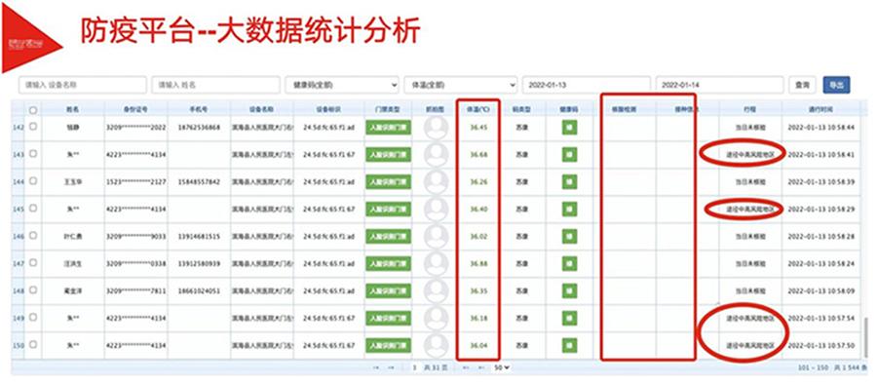Click the blue 导出 export button

click(836, 85)
